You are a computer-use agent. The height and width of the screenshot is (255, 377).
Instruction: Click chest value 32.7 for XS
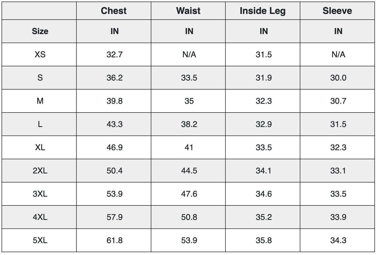pos(114,54)
